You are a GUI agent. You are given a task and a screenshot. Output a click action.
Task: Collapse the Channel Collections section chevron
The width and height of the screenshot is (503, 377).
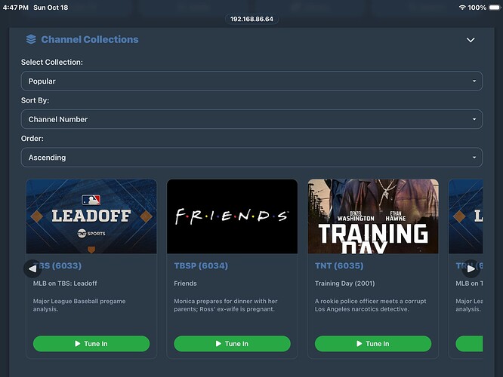point(471,40)
